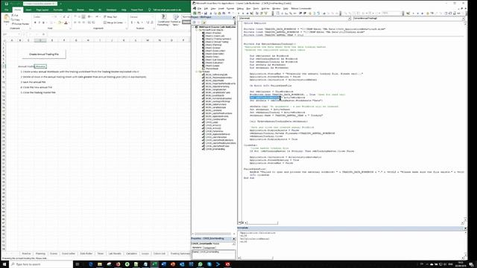This screenshot has width=477, height=268.
Task: Click Merge & Center in Excel ribbon
Action: 113,23
